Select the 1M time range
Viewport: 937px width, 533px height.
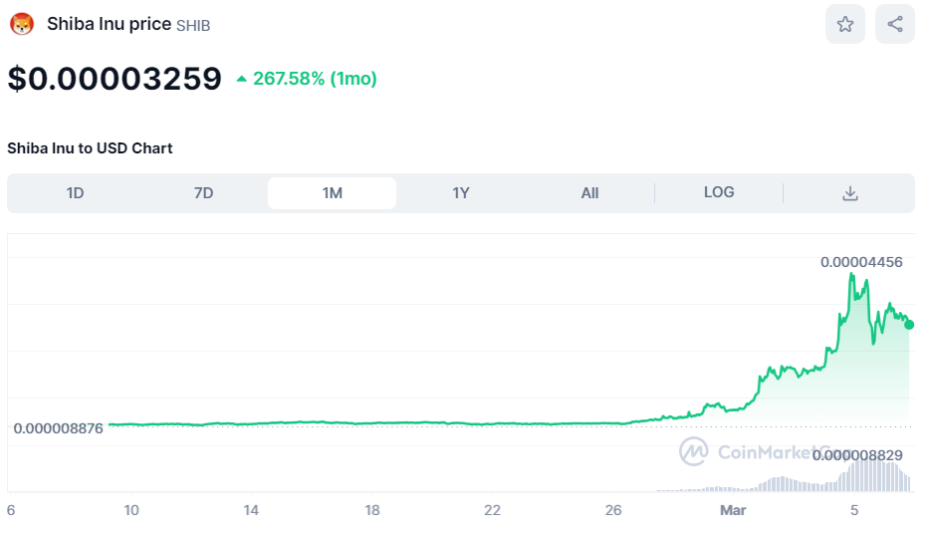coord(332,193)
